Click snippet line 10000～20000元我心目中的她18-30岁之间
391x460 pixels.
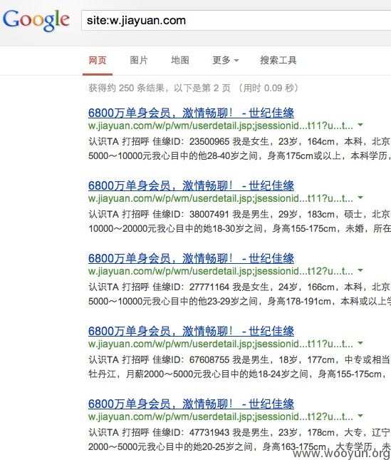click(x=175, y=228)
